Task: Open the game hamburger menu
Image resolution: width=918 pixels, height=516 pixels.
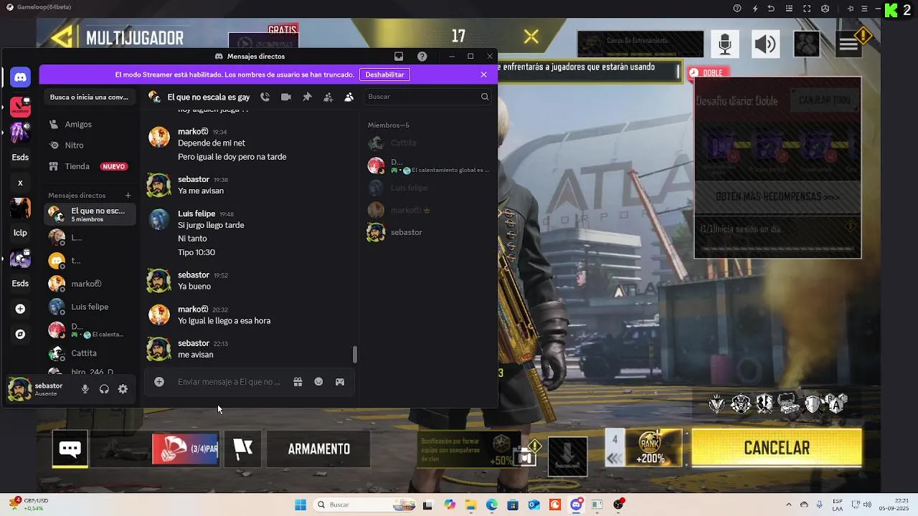Action: click(x=848, y=44)
